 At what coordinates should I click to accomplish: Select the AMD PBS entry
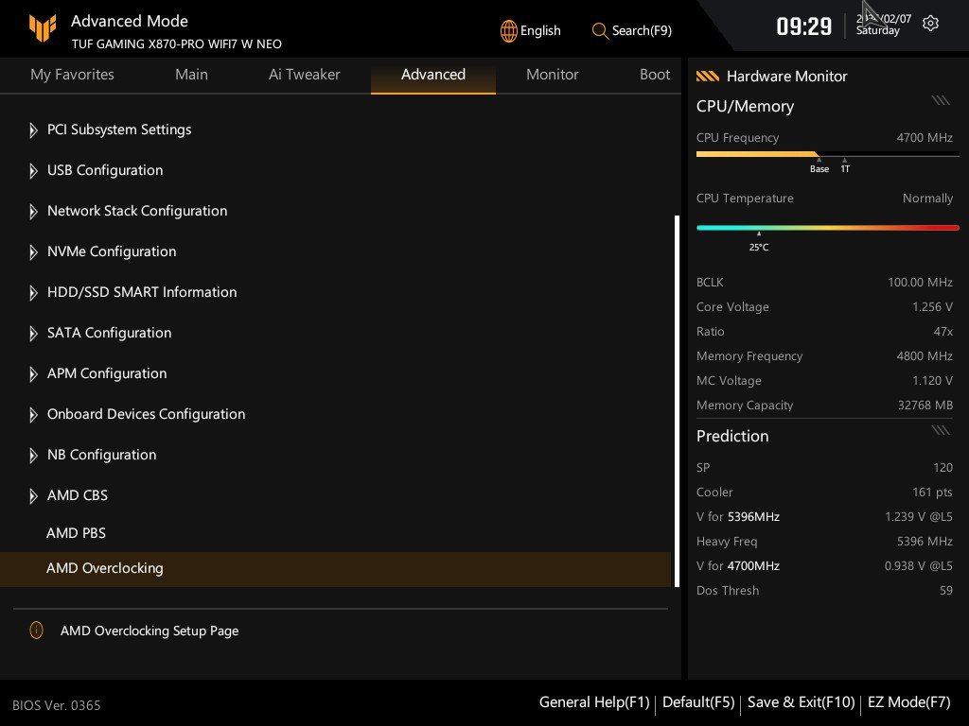pos(76,533)
